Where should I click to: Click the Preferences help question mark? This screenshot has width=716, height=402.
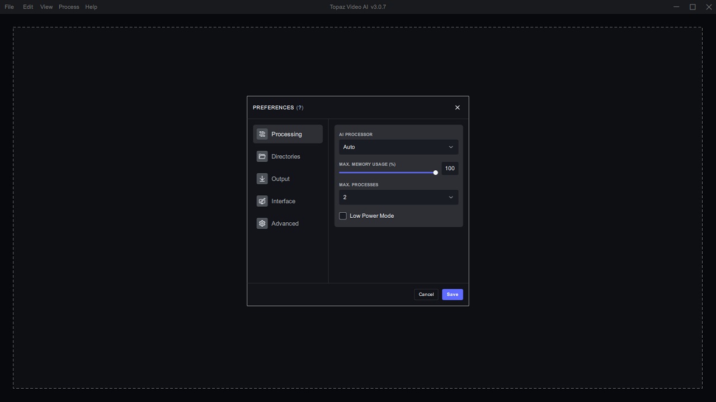[300, 107]
